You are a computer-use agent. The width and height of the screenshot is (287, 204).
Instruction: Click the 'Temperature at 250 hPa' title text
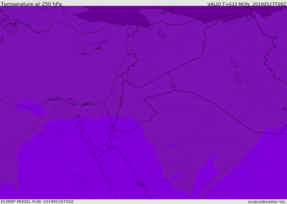[31, 4]
